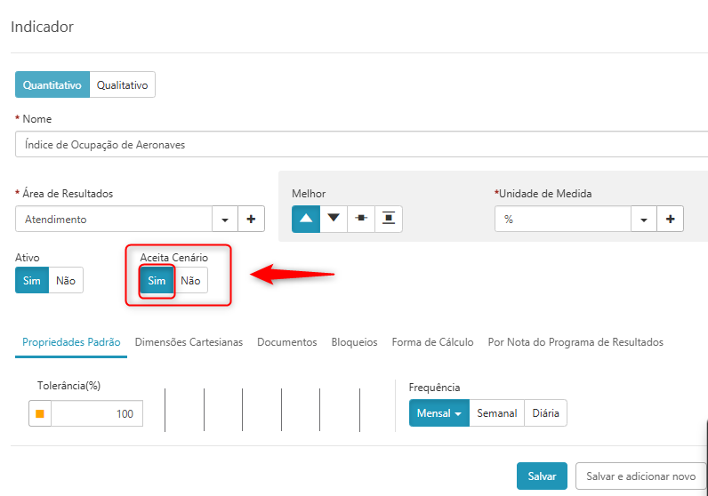Select the down-arrow 'lower is better' icon

coord(334,219)
